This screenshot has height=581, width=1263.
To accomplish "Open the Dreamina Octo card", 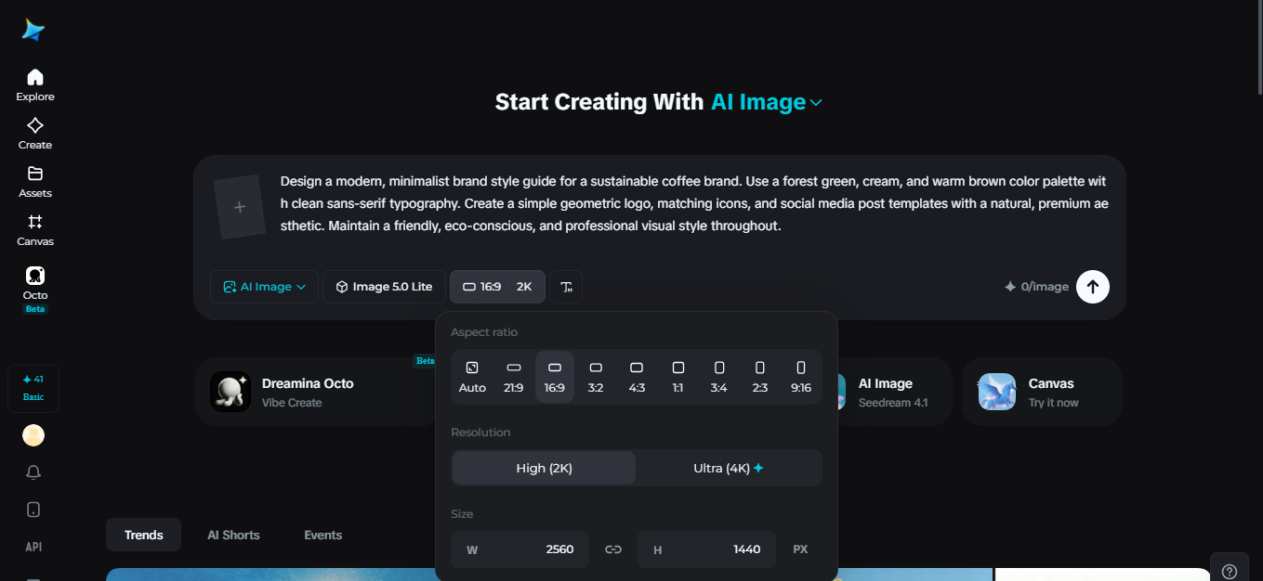I will click(316, 392).
